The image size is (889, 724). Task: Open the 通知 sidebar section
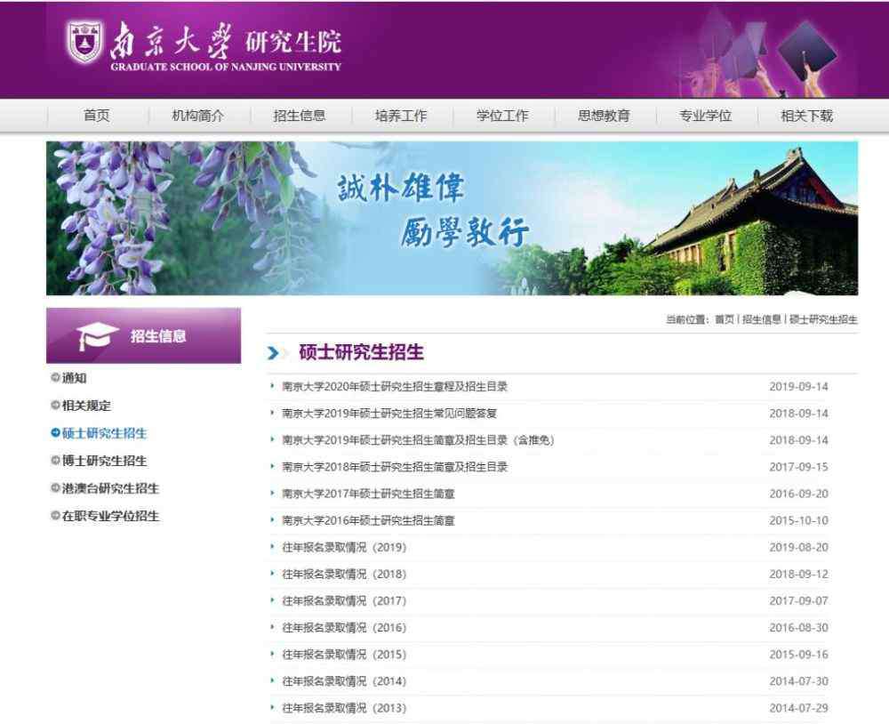[x=75, y=378]
